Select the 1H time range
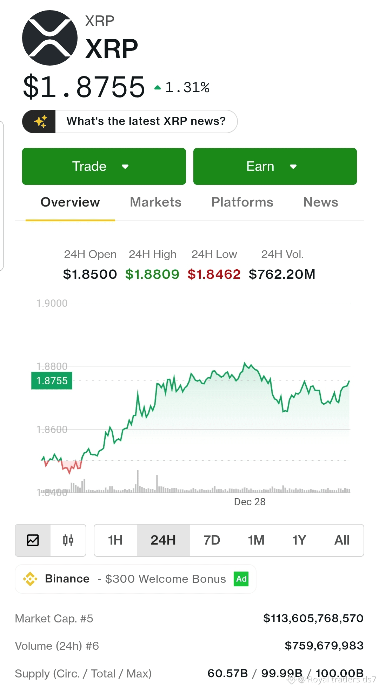 pos(115,540)
